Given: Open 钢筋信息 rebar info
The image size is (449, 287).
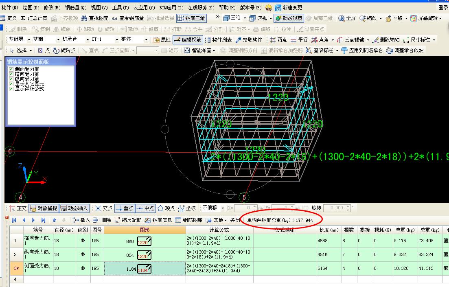Looking at the screenshot, I should pyautogui.click(x=158, y=220).
